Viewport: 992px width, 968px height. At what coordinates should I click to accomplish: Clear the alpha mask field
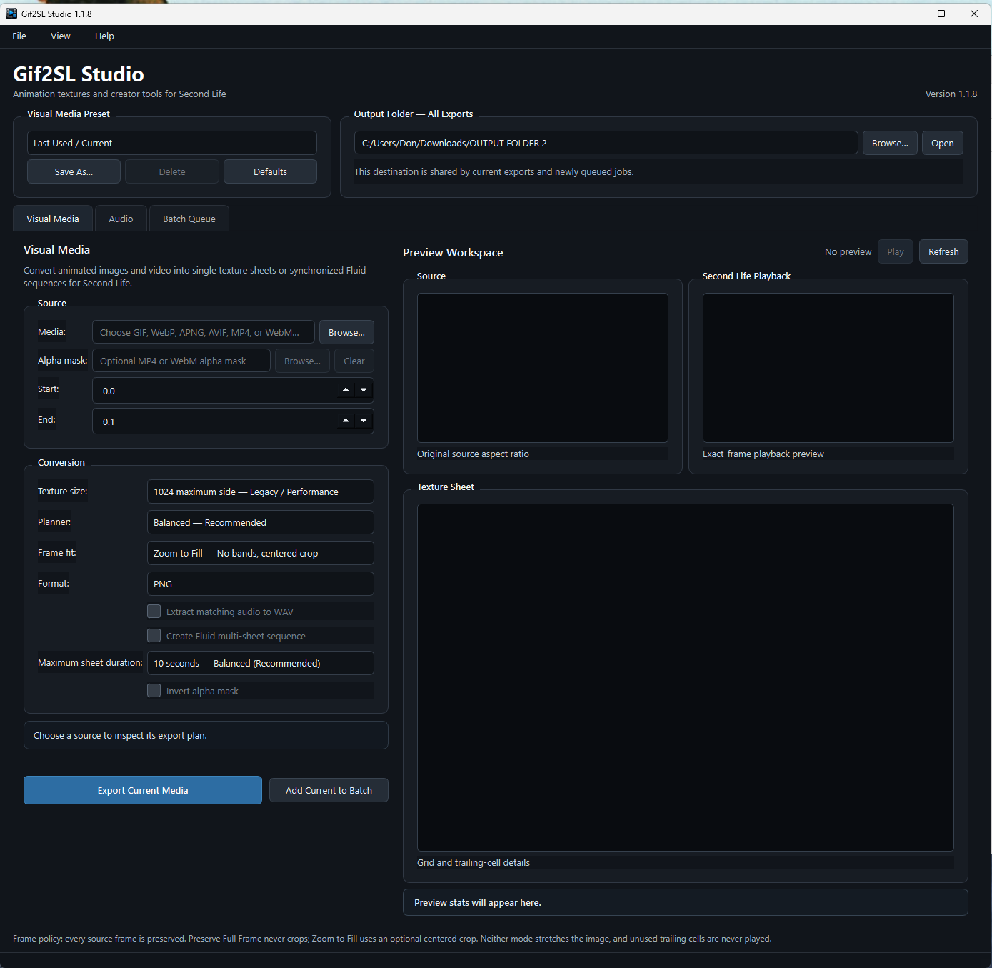354,361
